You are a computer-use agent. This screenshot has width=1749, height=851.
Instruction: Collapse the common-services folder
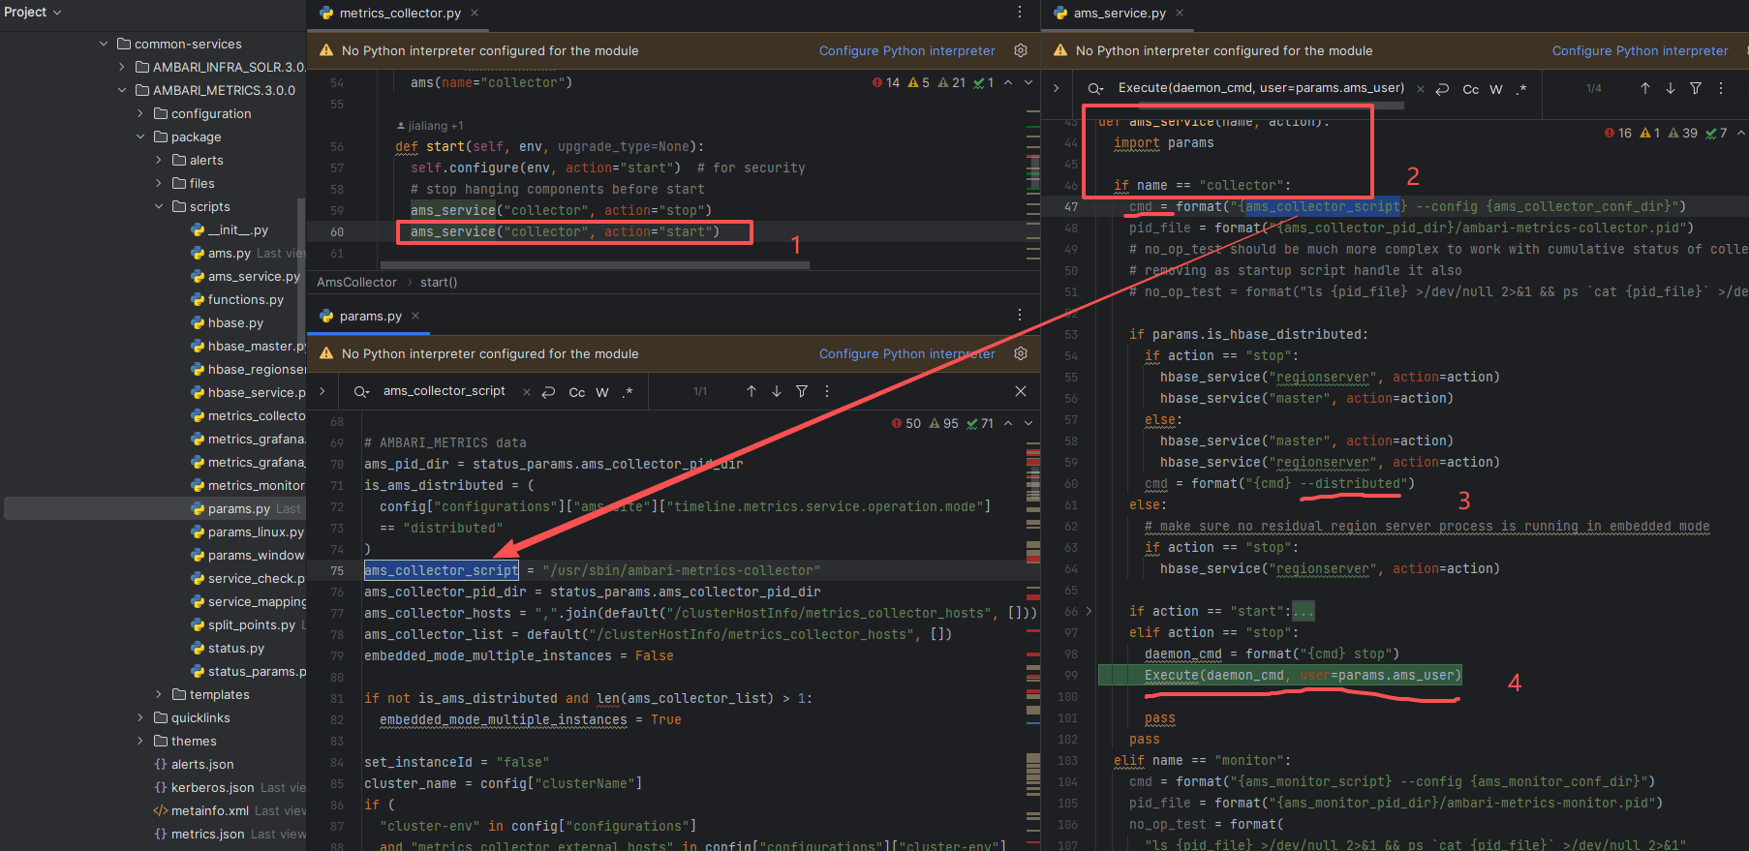click(104, 44)
